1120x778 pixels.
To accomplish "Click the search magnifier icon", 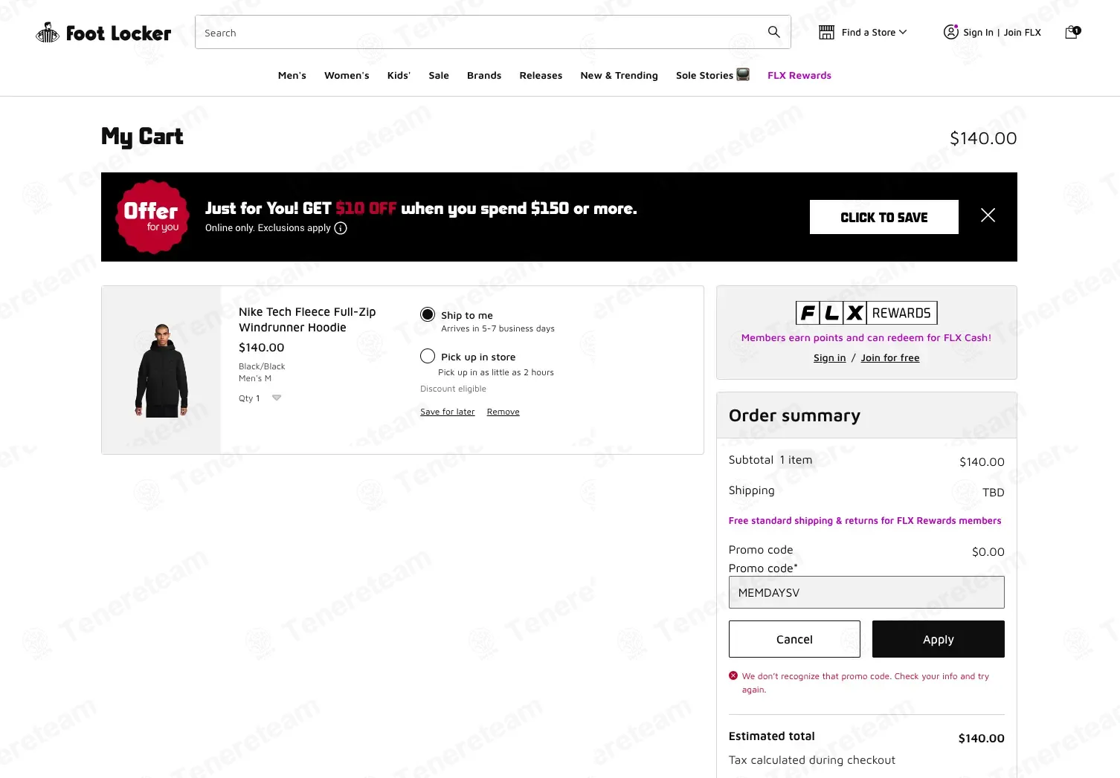I will pos(773,32).
